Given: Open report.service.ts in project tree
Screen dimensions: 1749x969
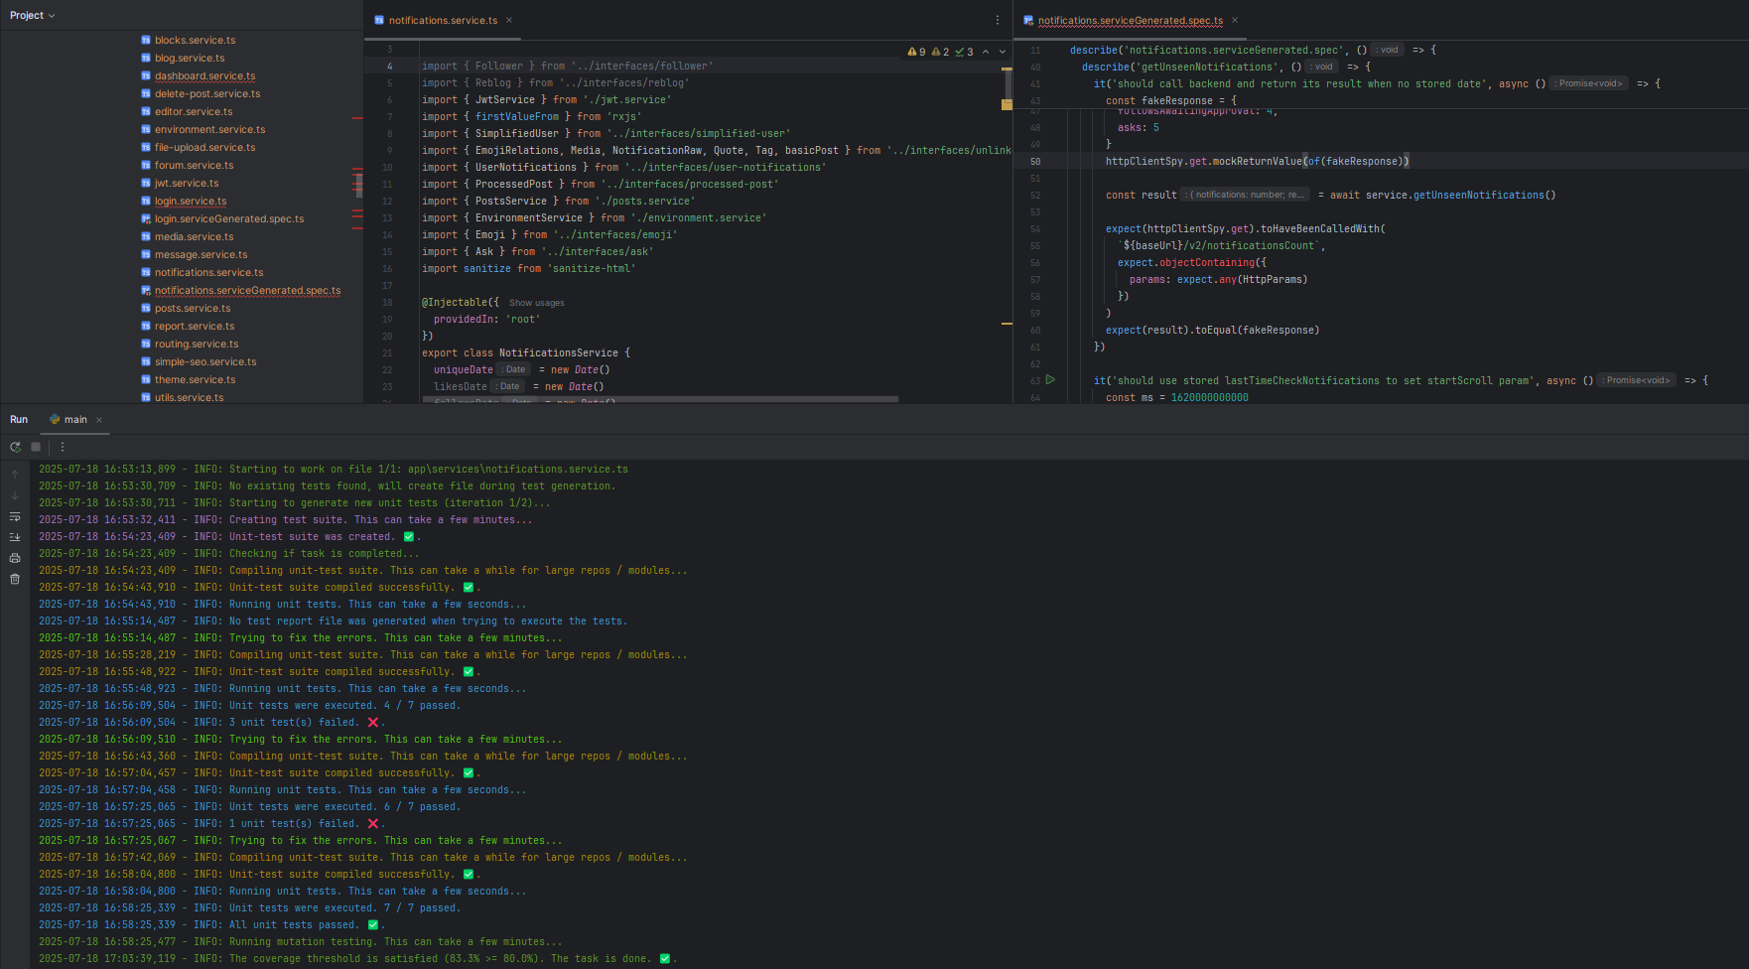Looking at the screenshot, I should click(x=188, y=326).
